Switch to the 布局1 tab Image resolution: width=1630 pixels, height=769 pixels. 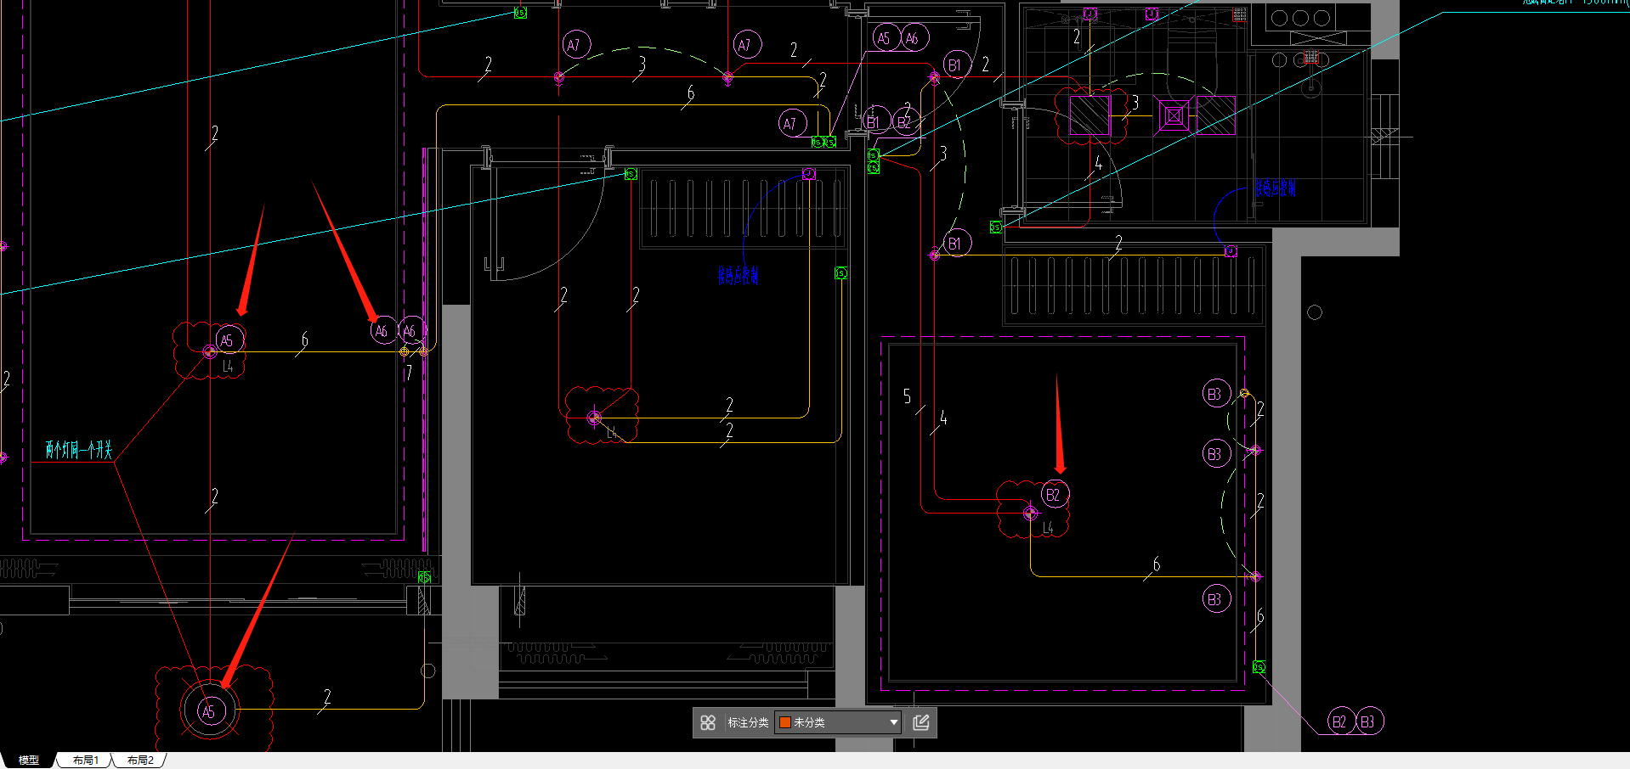pyautogui.click(x=85, y=760)
